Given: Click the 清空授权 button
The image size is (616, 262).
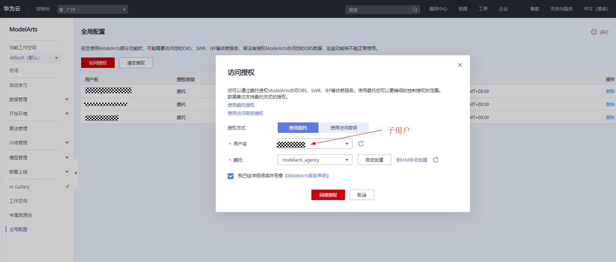Looking at the screenshot, I should (136, 63).
